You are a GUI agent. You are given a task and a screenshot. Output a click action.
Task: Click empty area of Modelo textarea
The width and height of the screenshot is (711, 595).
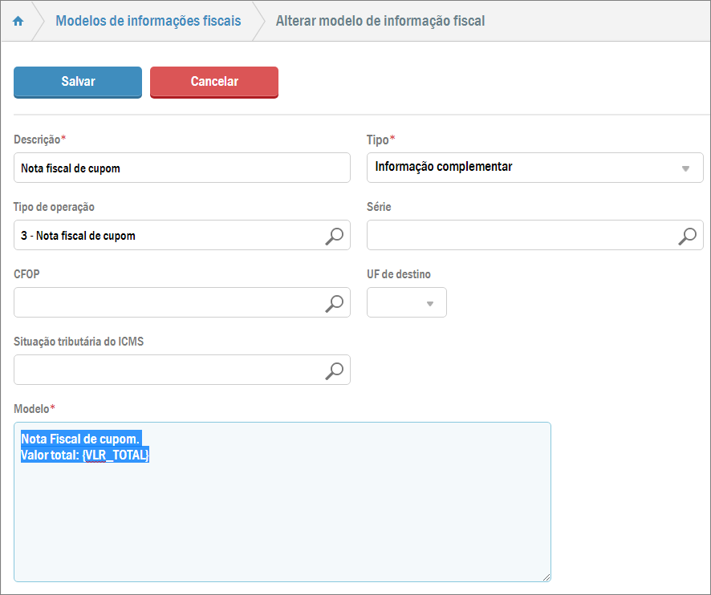(x=281, y=521)
